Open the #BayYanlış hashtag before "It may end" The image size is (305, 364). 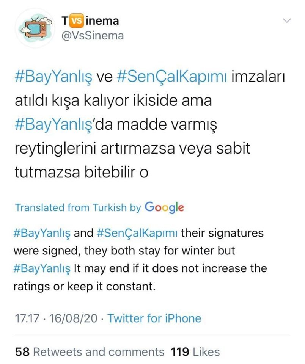tap(42, 268)
